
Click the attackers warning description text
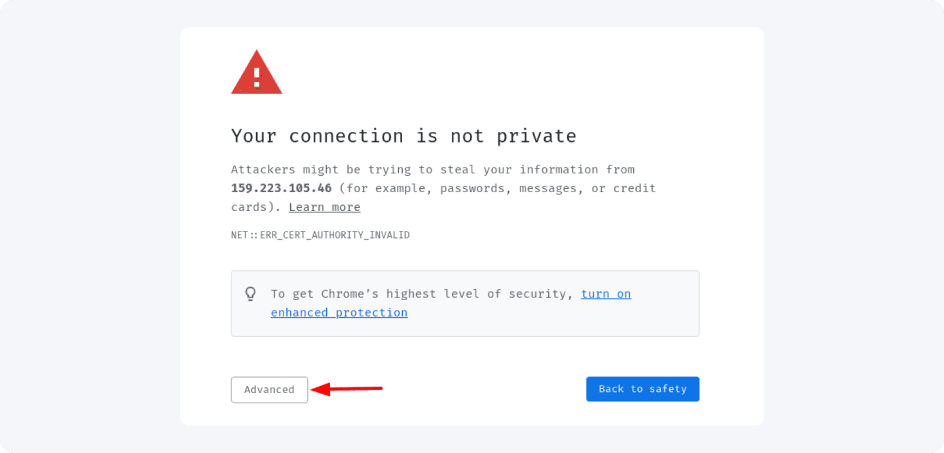(x=432, y=169)
